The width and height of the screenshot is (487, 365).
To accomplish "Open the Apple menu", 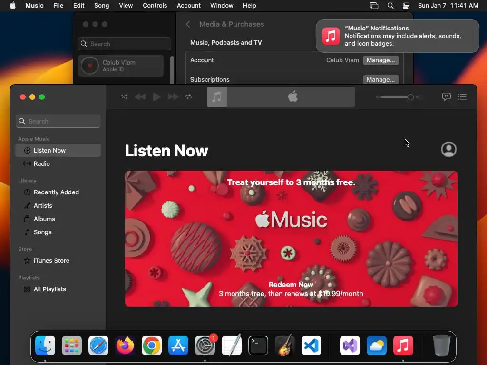I will click(x=12, y=5).
